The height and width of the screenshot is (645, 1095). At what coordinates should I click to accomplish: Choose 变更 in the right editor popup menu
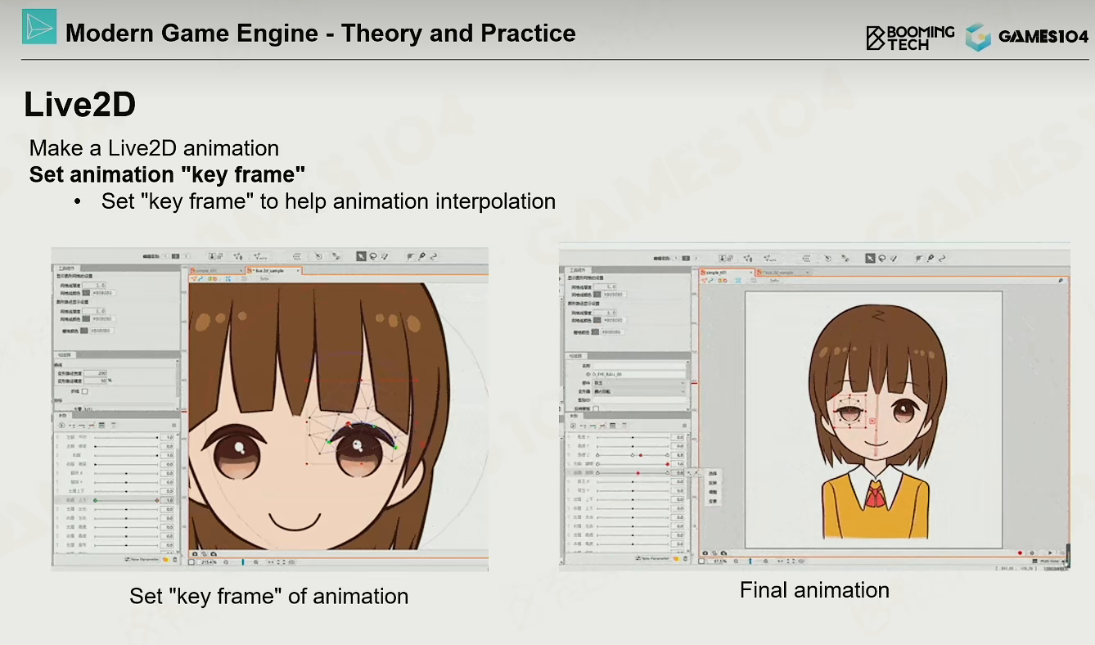tap(712, 501)
